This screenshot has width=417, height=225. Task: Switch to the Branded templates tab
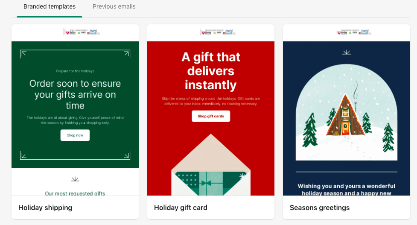(x=50, y=7)
